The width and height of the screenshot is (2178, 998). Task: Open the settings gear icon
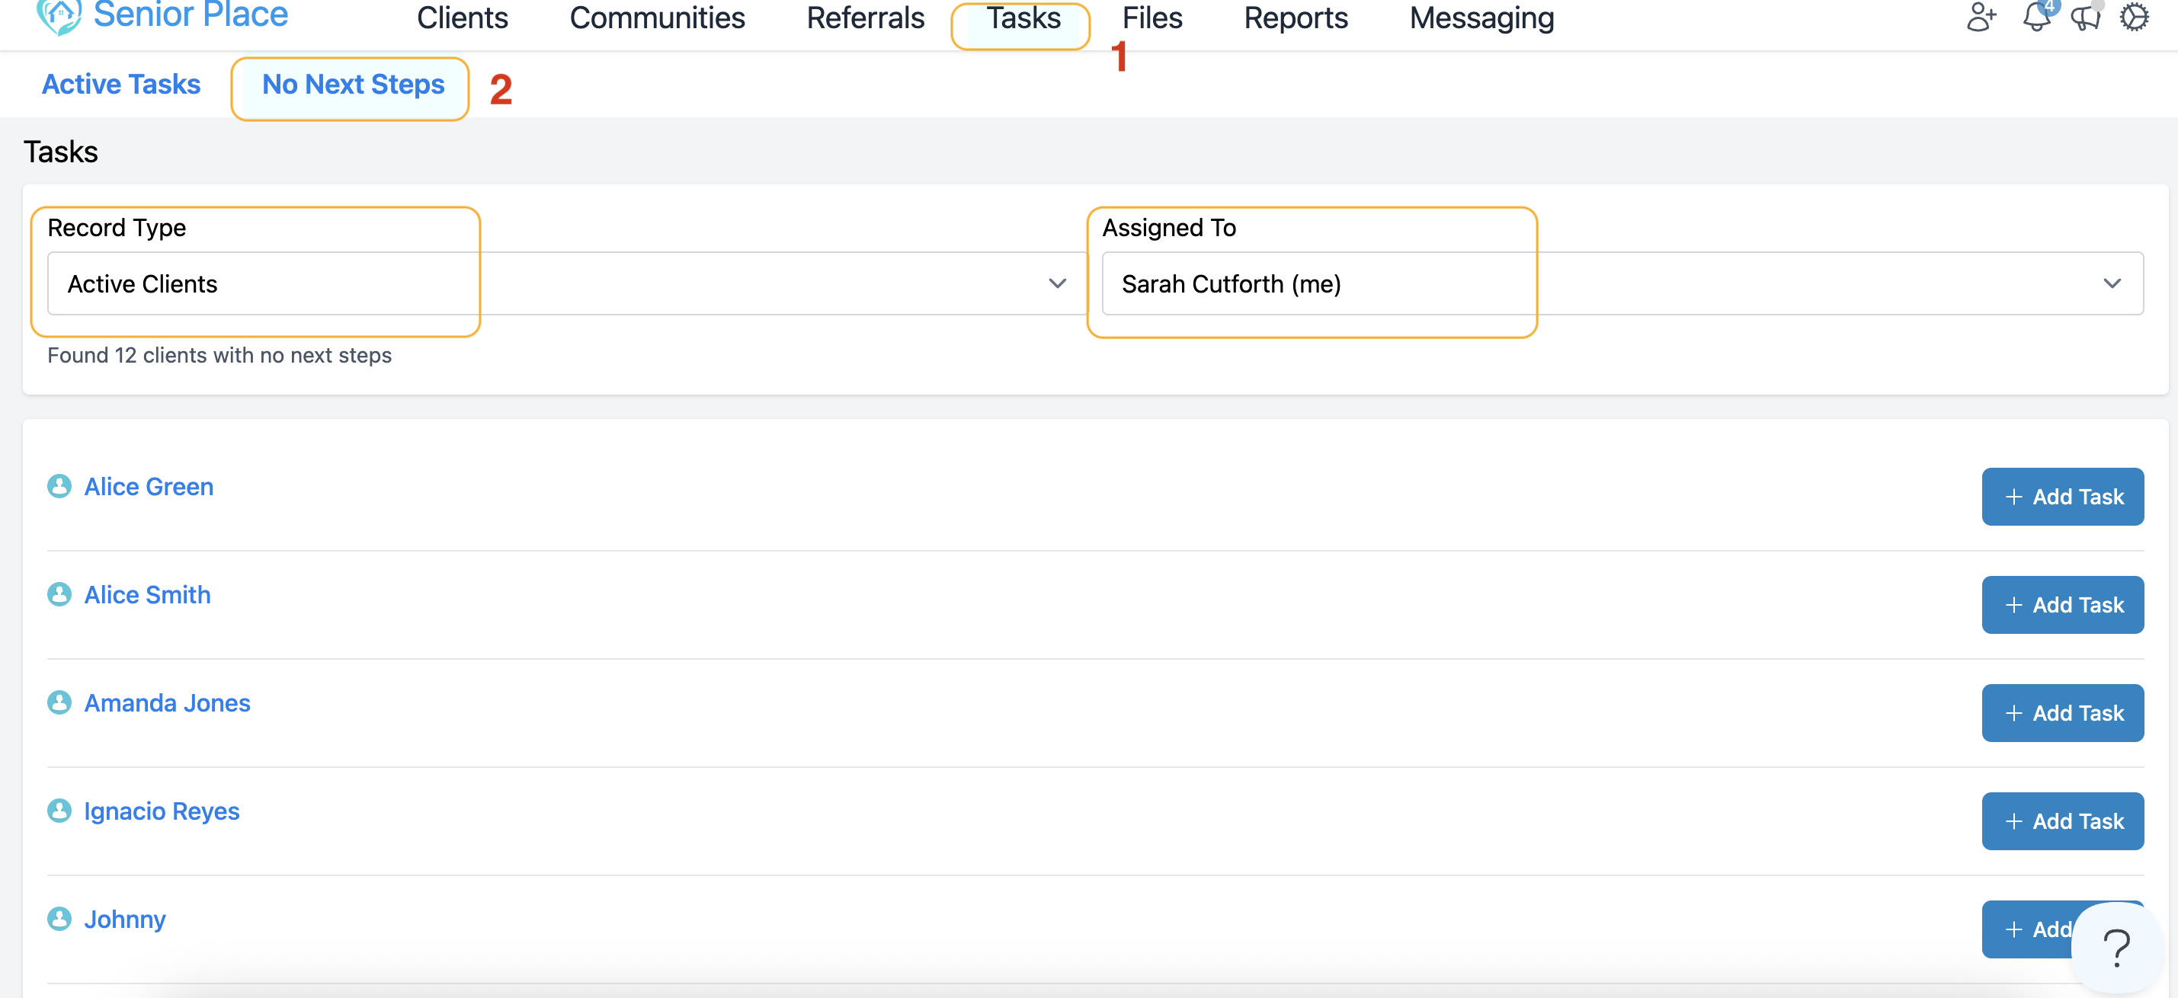pyautogui.click(x=2134, y=17)
